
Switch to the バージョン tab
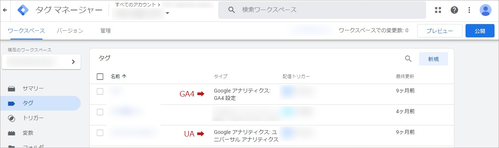(x=70, y=31)
